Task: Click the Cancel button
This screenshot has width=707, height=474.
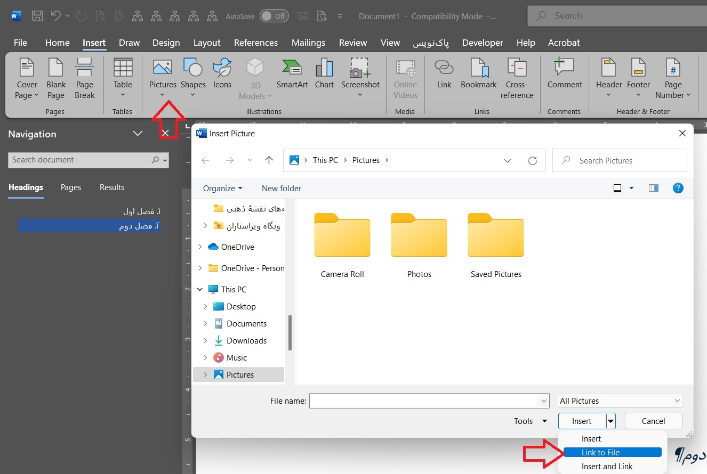Action: pyautogui.click(x=653, y=421)
